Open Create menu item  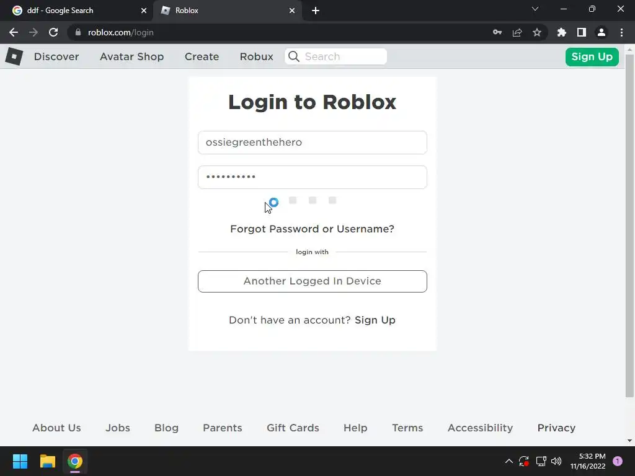[x=202, y=56]
